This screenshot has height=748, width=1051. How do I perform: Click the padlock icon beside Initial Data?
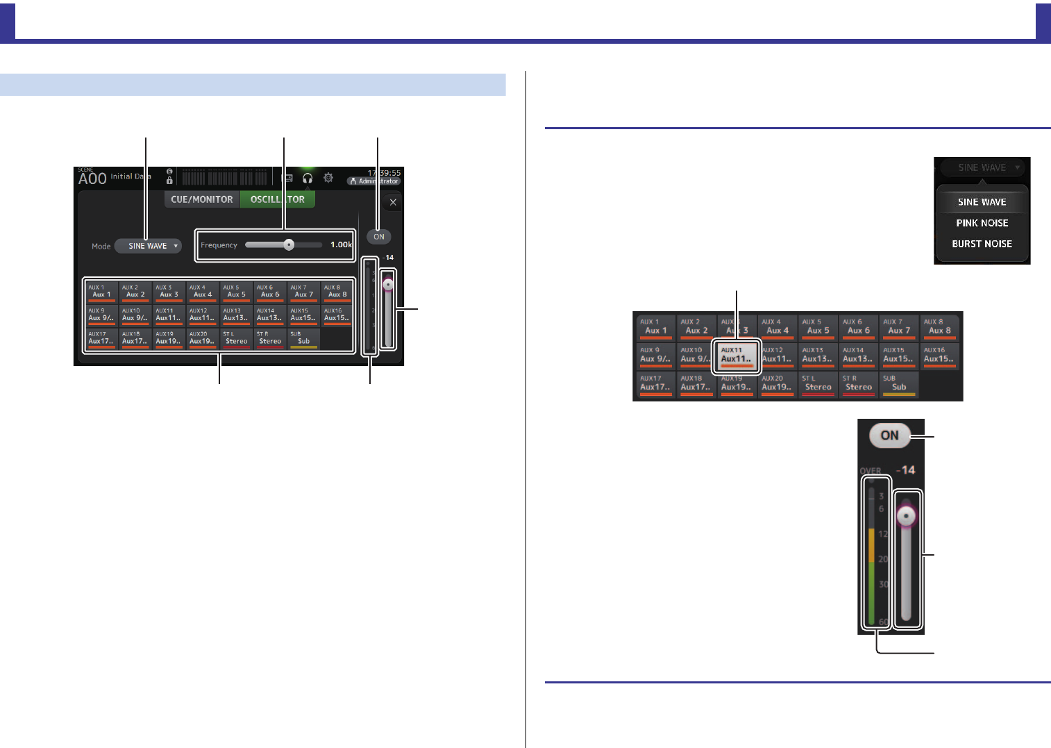(169, 181)
